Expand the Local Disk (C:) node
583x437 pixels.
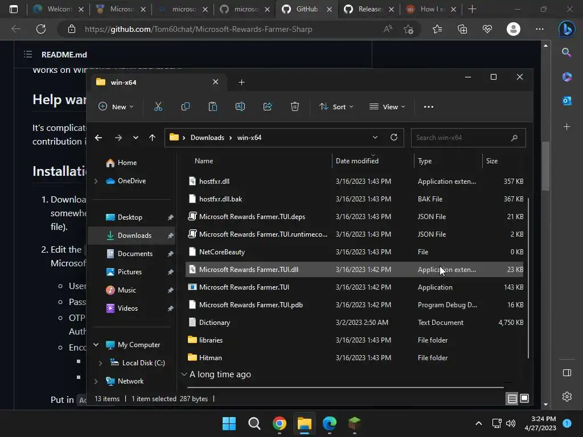pos(100,363)
